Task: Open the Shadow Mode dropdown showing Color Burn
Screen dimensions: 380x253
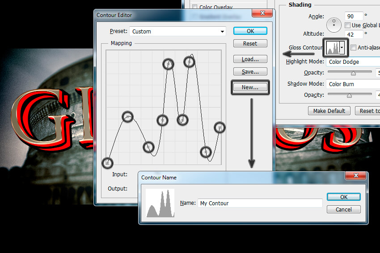Action: pos(353,84)
